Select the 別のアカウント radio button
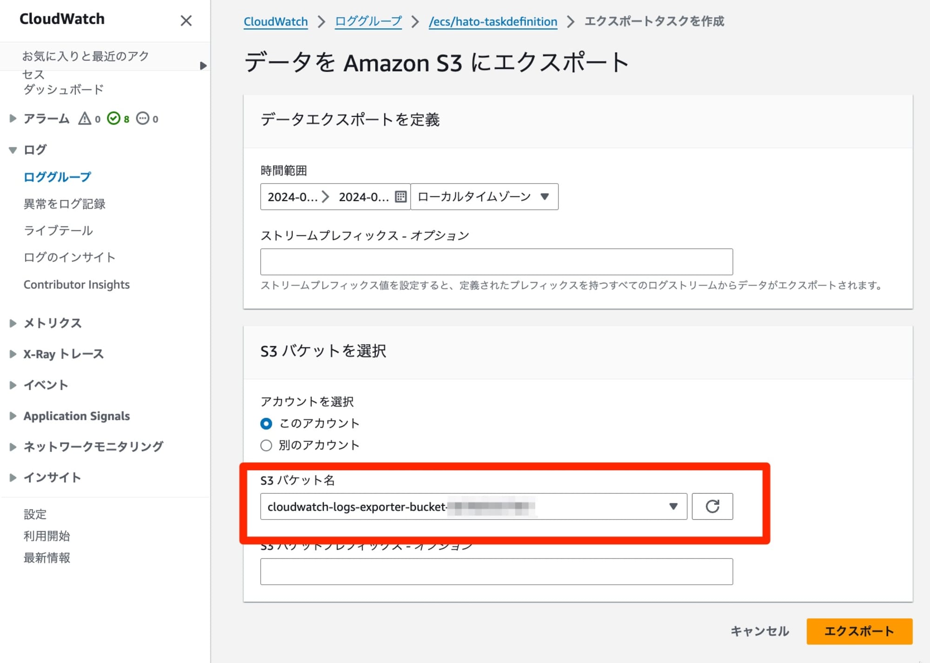Image resolution: width=930 pixels, height=663 pixels. tap(266, 446)
